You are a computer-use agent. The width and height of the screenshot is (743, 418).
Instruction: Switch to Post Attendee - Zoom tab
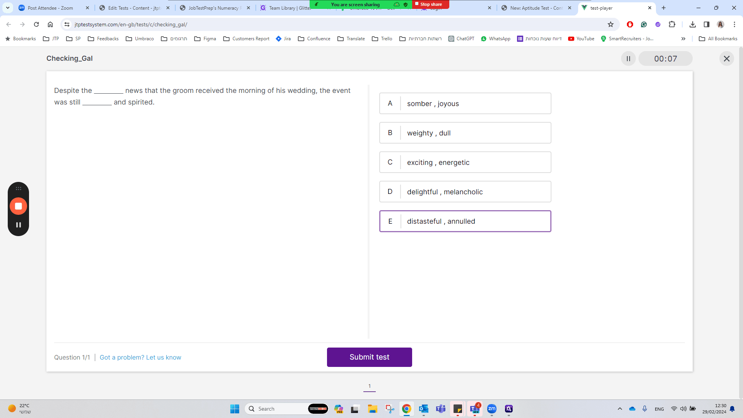pyautogui.click(x=50, y=8)
